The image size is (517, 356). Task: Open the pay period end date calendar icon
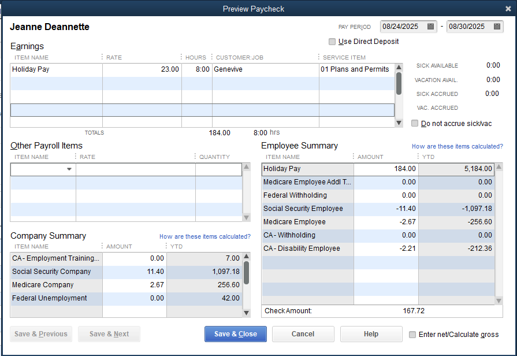(x=497, y=27)
